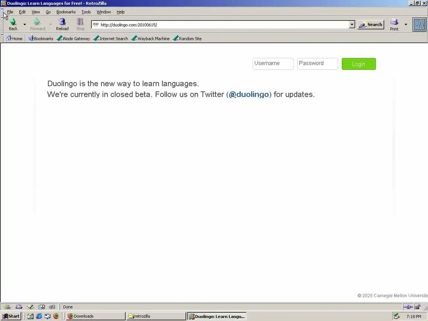This screenshot has height=321, width=428.
Task: Open the Internet Search bookmark
Action: 111,39
